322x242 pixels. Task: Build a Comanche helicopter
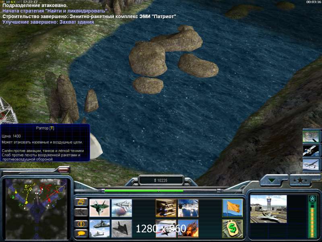99,228
